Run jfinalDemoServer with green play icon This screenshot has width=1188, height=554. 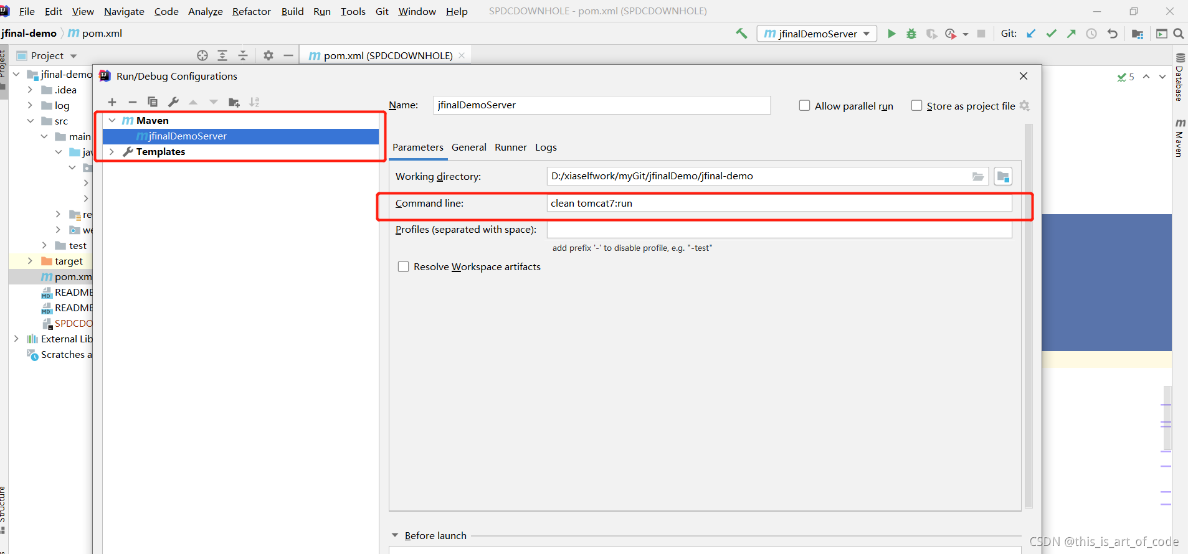coord(891,34)
